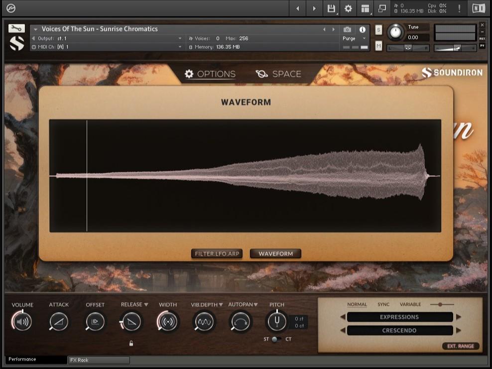Screen dimensions: 492x369
Task: Click the save disk icon in top toolbar
Action: point(331,8)
